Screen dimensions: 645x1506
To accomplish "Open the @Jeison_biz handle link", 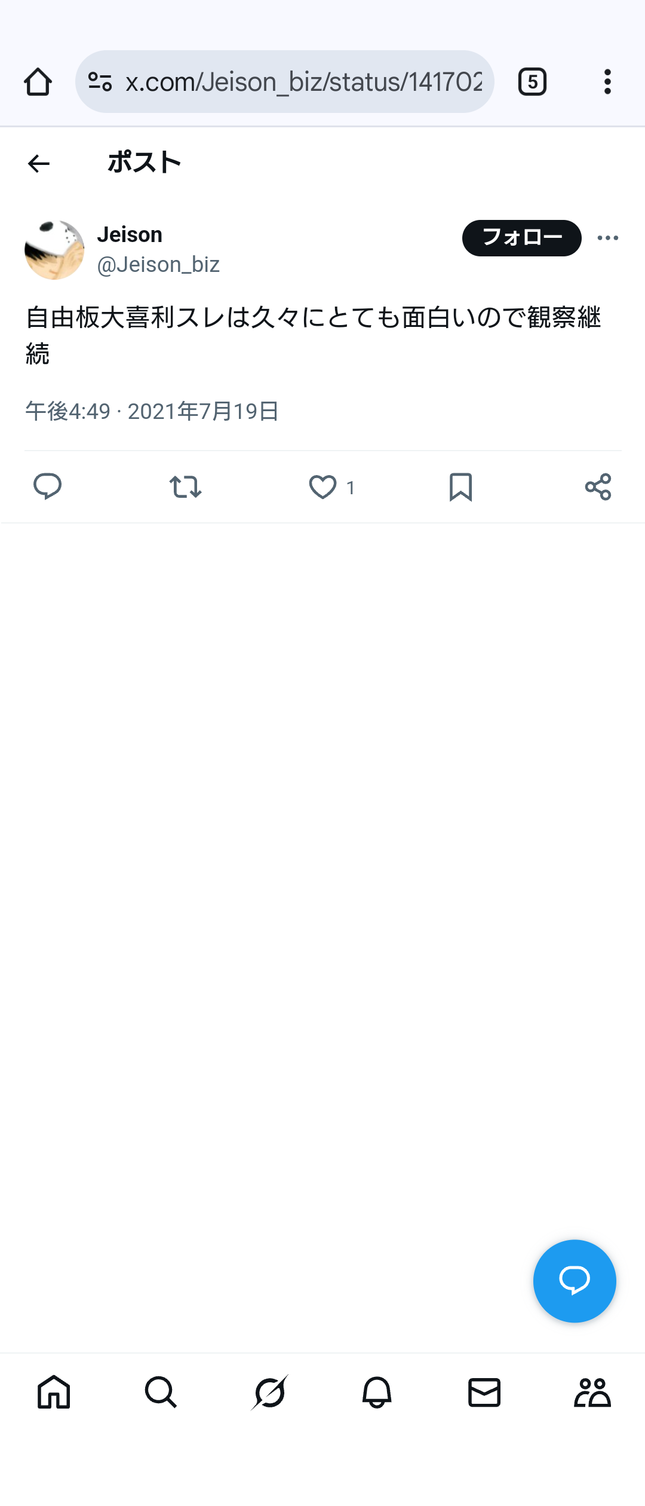I will [158, 265].
